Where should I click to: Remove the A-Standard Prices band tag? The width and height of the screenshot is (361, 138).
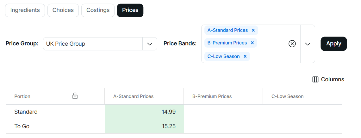tap(253, 30)
